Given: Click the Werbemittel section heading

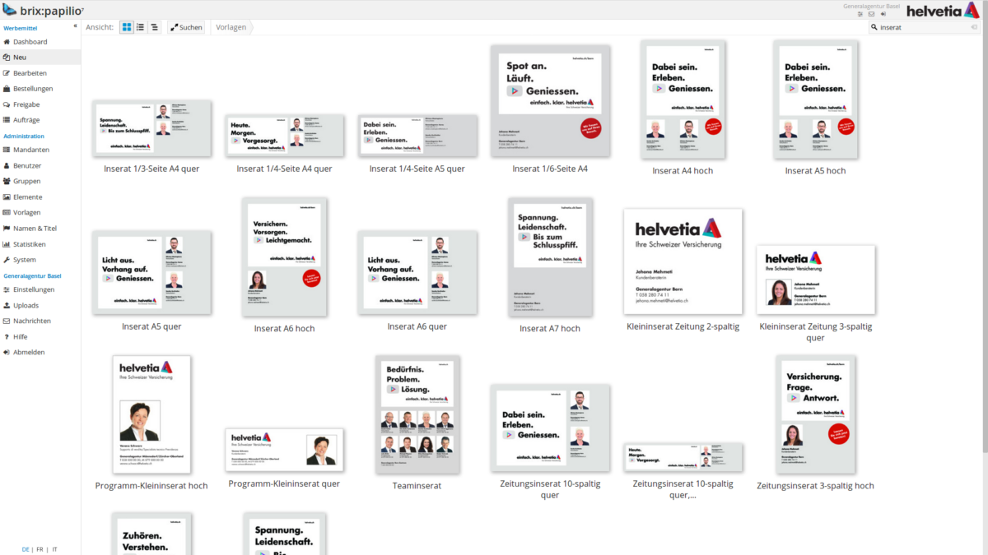Looking at the screenshot, I should 20,28.
